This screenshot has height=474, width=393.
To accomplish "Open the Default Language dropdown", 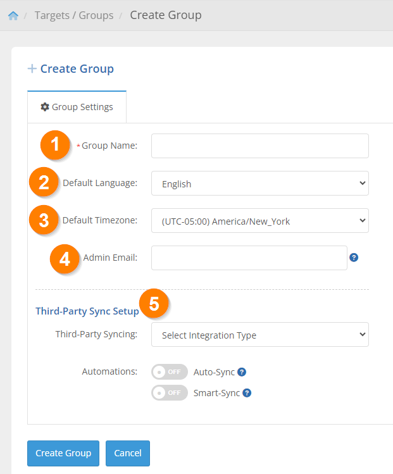I will pyautogui.click(x=260, y=183).
